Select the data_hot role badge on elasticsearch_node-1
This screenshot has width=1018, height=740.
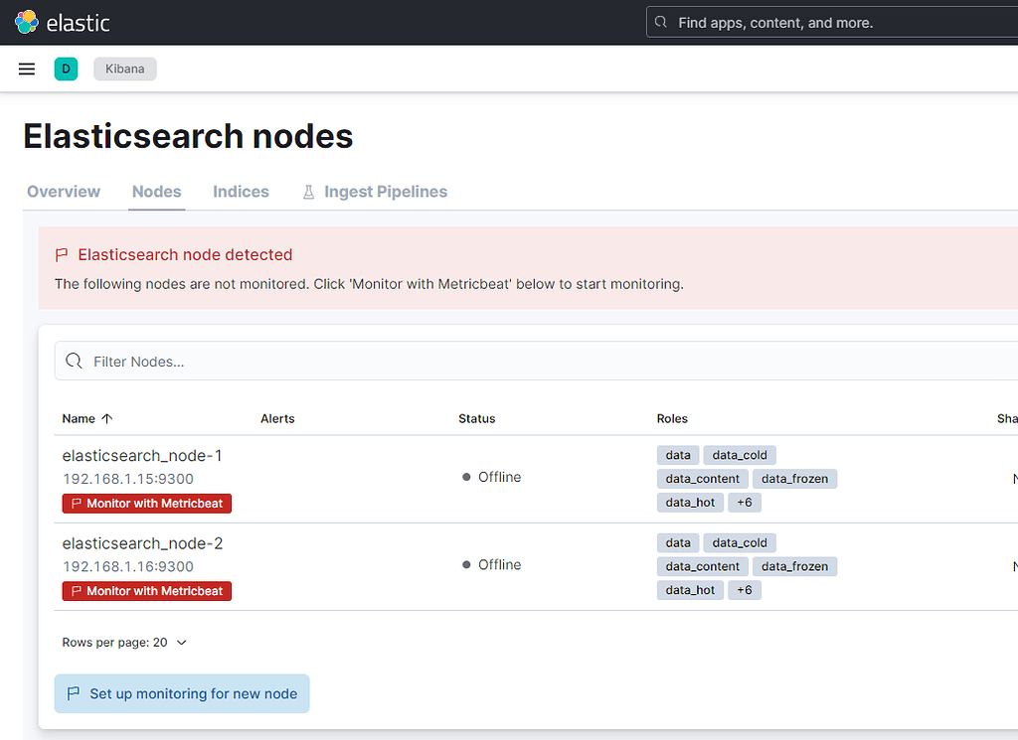[x=689, y=502]
